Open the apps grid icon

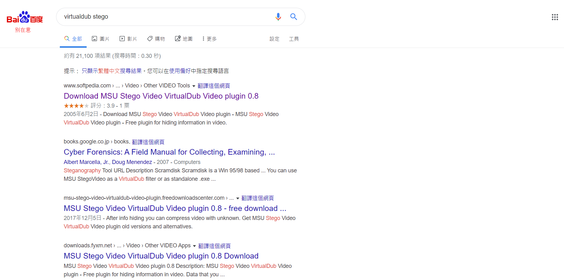[x=555, y=17]
